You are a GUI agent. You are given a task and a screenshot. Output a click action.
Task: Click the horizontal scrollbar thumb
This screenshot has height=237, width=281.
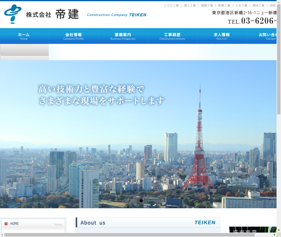click(130, 235)
